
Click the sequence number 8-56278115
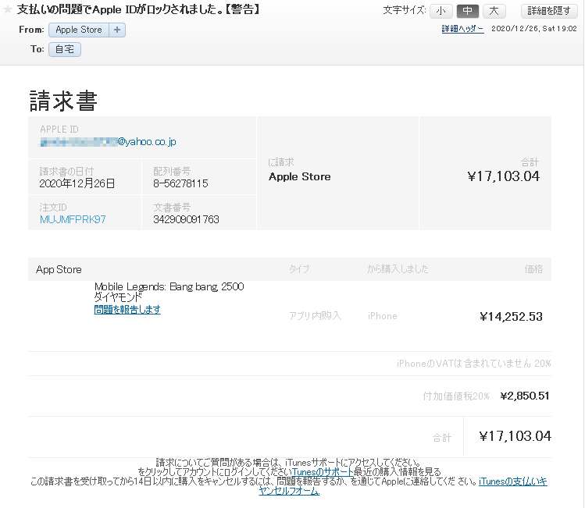point(180,183)
